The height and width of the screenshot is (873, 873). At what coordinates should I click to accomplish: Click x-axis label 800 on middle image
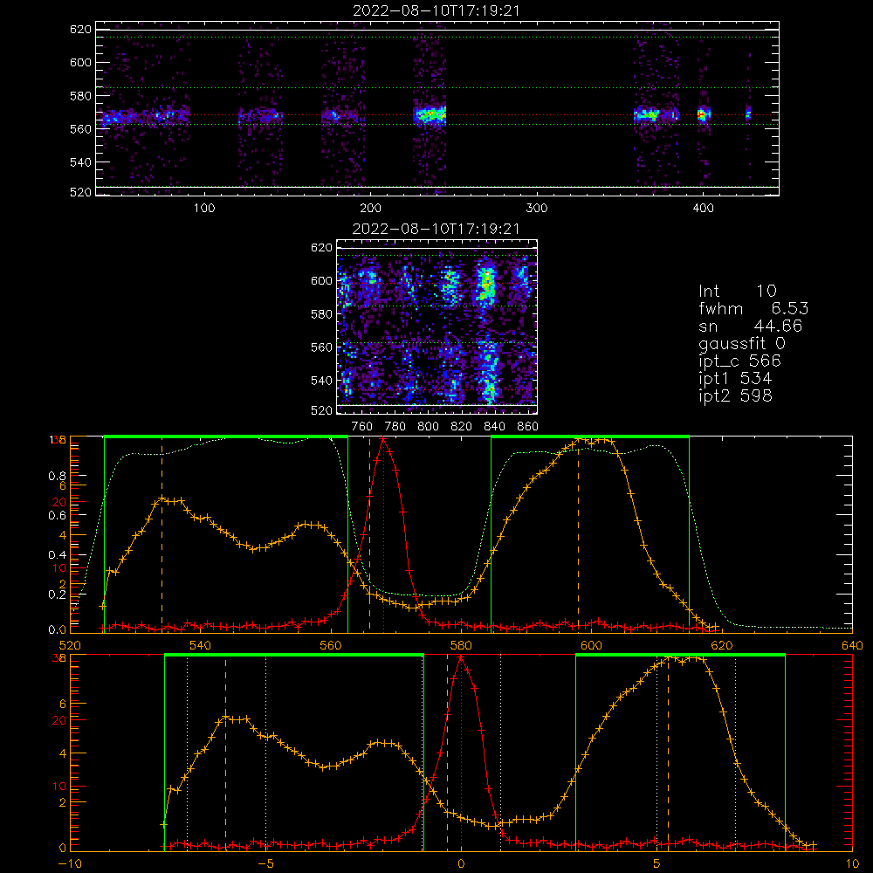428,426
